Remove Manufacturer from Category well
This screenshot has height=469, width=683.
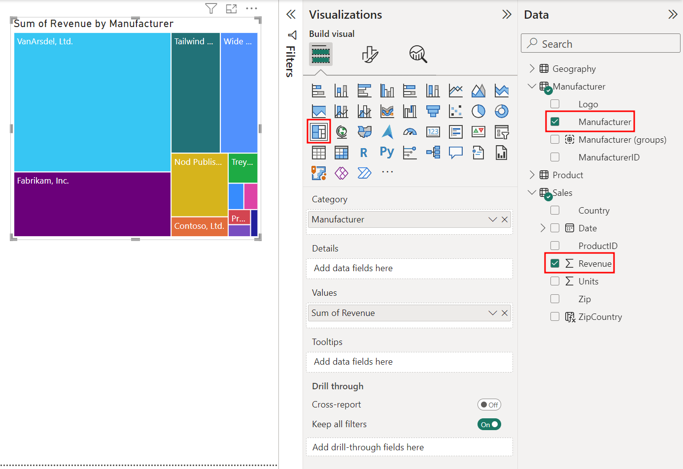click(x=505, y=219)
